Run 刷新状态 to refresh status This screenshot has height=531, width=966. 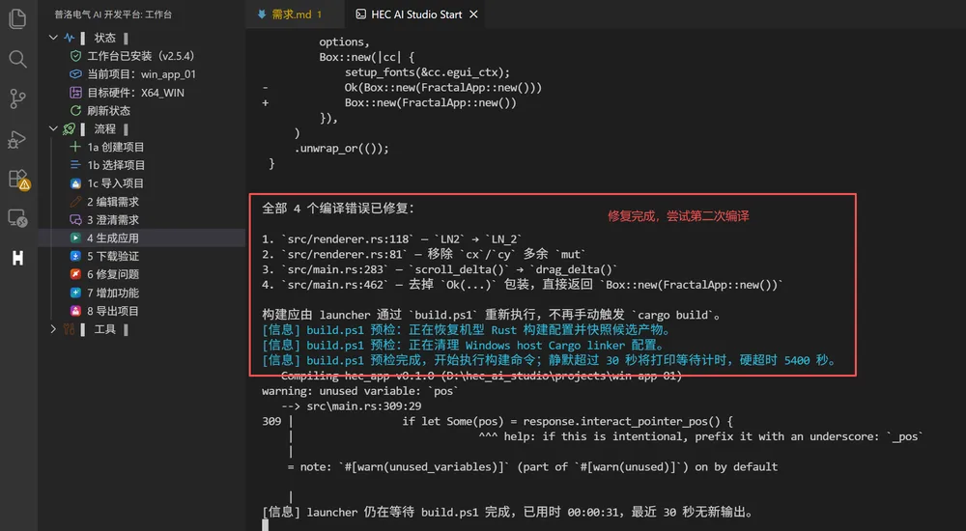click(142, 111)
